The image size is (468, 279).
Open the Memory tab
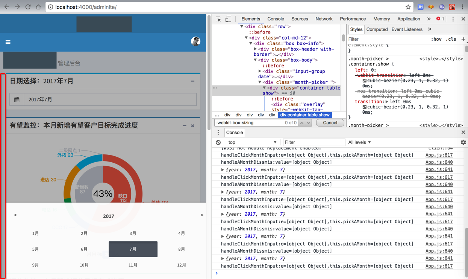click(x=382, y=19)
